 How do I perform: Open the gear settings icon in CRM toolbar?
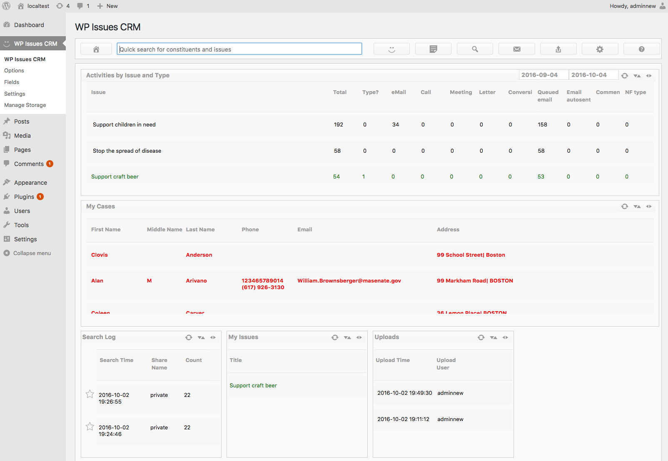600,49
